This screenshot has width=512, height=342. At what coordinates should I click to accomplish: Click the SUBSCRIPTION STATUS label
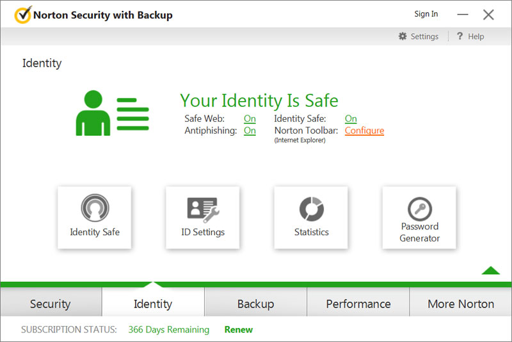[x=69, y=330]
